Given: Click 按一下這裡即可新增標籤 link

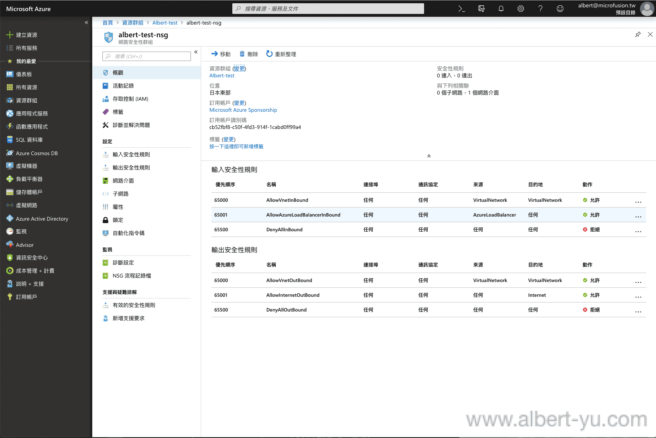Looking at the screenshot, I should tap(236, 146).
